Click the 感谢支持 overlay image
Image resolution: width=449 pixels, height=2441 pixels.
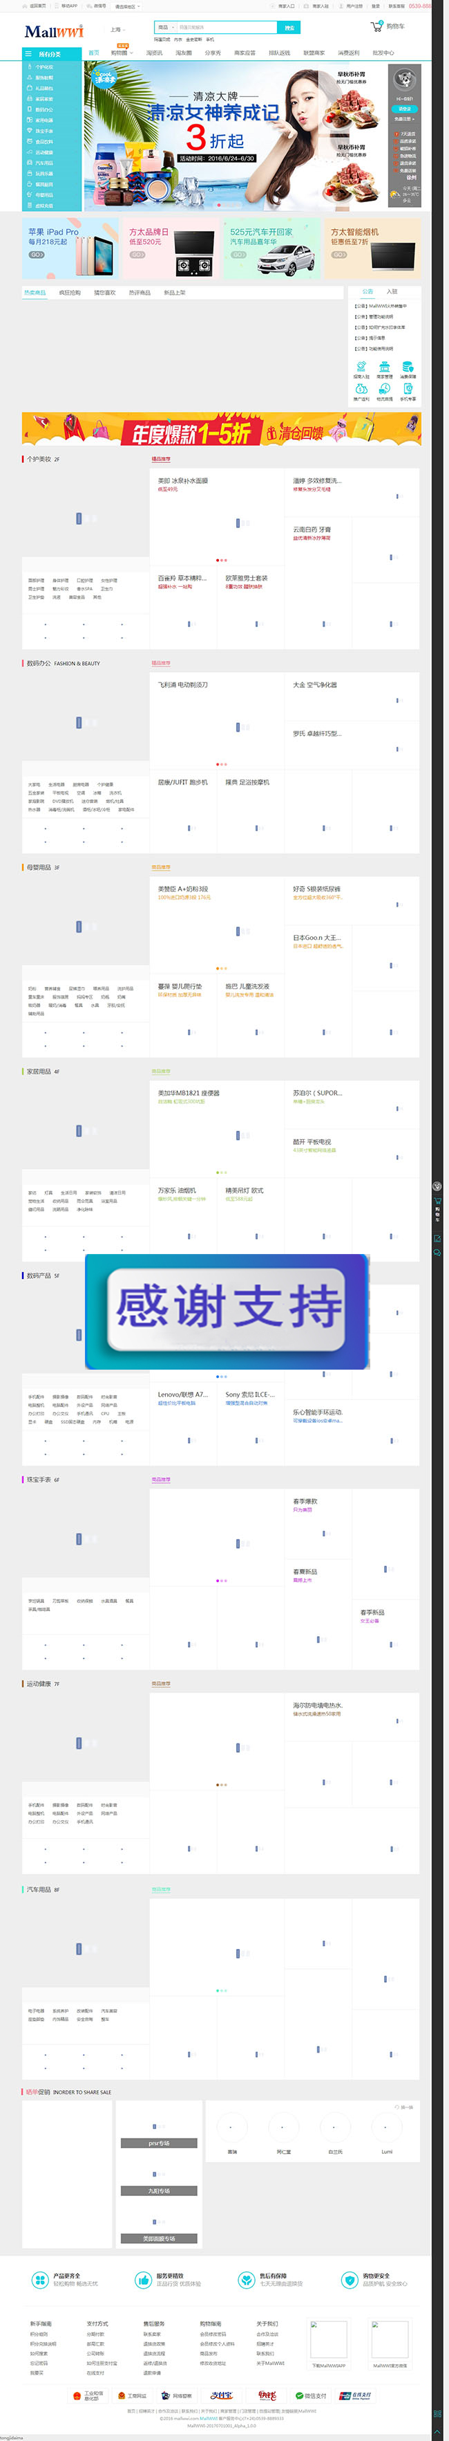pyautogui.click(x=227, y=1312)
